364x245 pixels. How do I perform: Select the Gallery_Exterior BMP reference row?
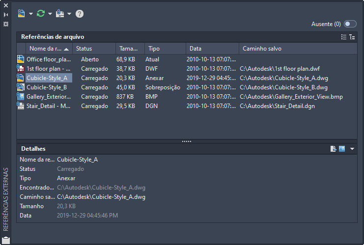point(49,97)
